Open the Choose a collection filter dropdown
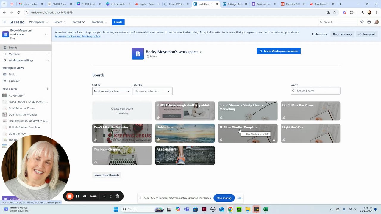 [x=152, y=91]
